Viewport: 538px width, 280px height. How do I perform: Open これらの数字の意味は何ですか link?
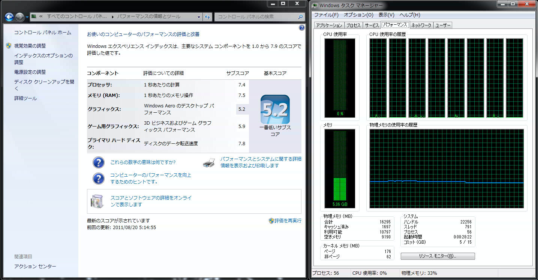click(143, 162)
